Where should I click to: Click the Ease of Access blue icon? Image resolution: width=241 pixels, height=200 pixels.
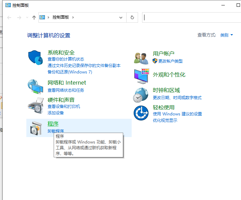[x=141, y=113]
